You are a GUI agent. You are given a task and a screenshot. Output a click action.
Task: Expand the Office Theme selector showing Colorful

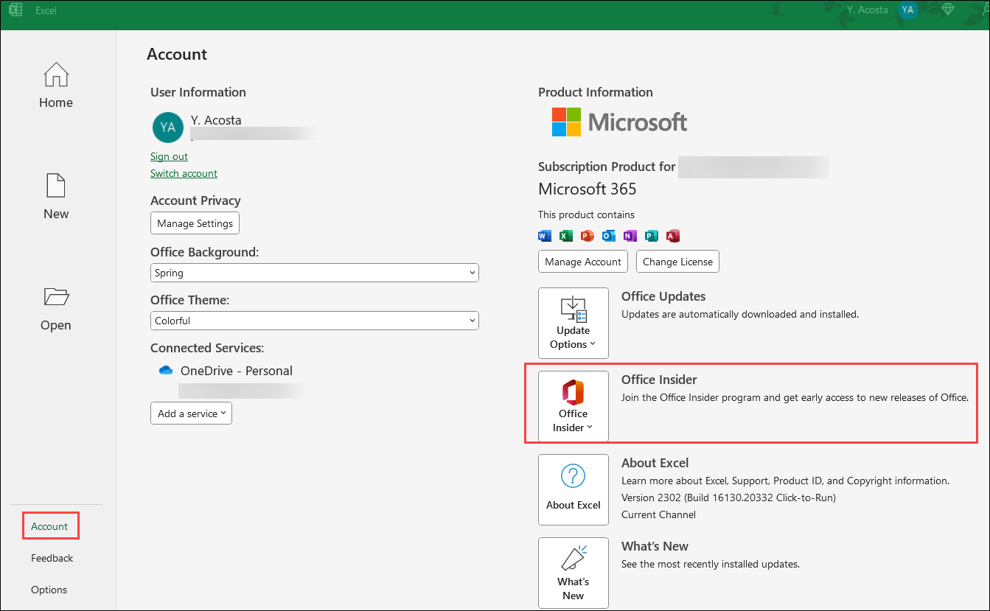tap(315, 320)
